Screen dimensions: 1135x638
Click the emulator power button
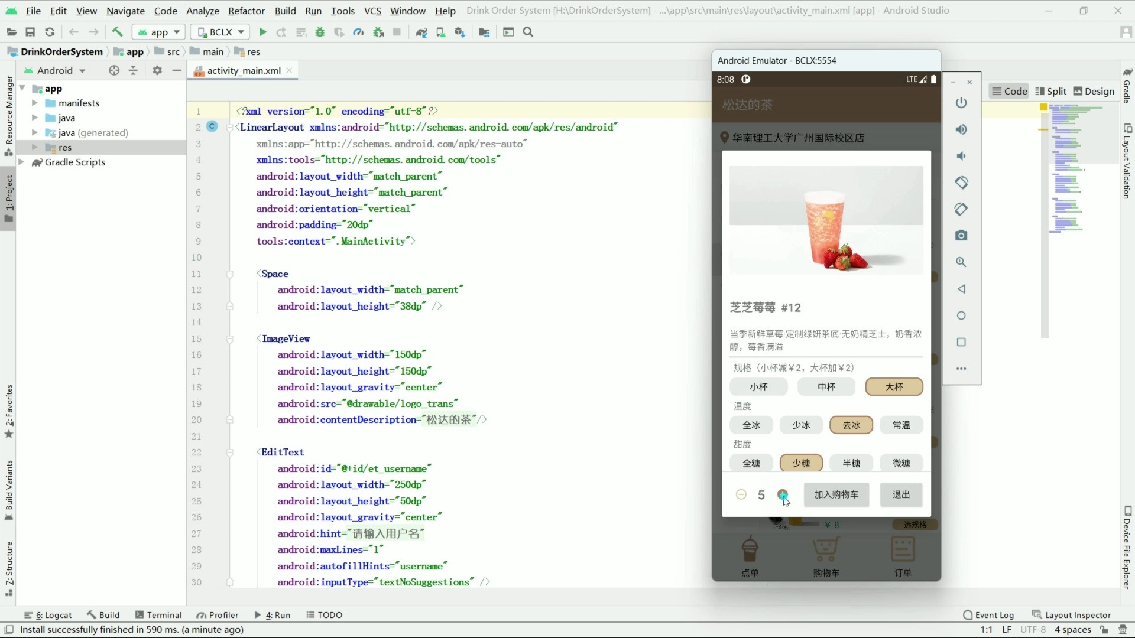click(x=961, y=102)
